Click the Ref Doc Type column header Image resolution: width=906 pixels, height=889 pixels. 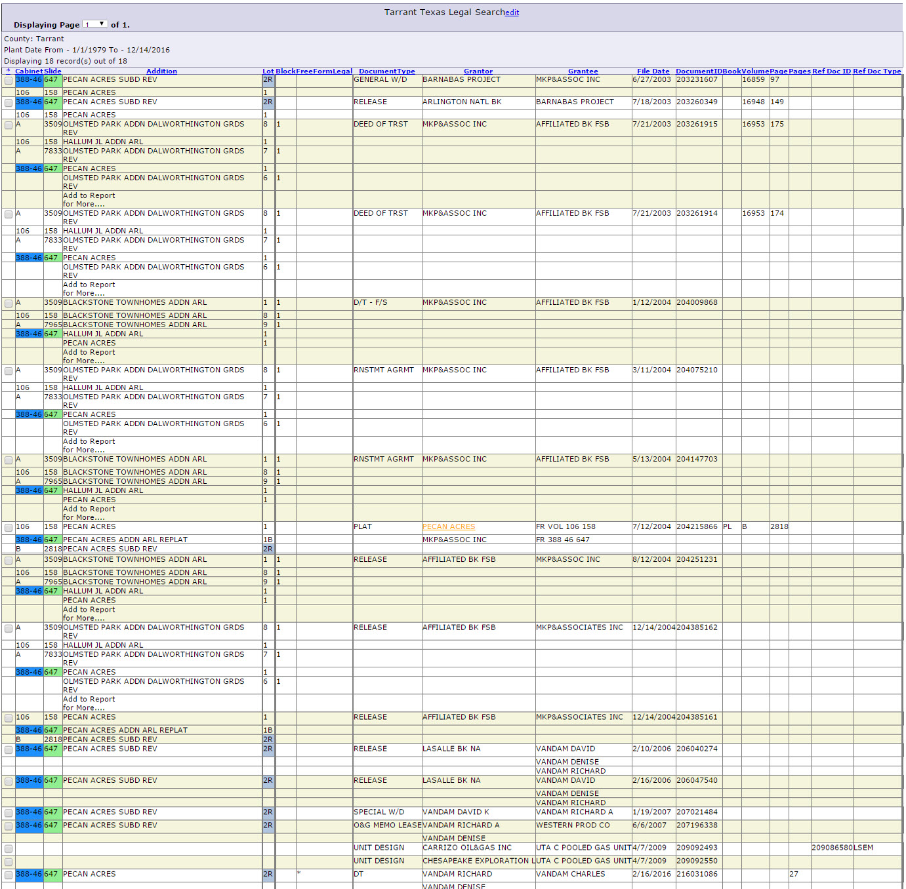[876, 71]
